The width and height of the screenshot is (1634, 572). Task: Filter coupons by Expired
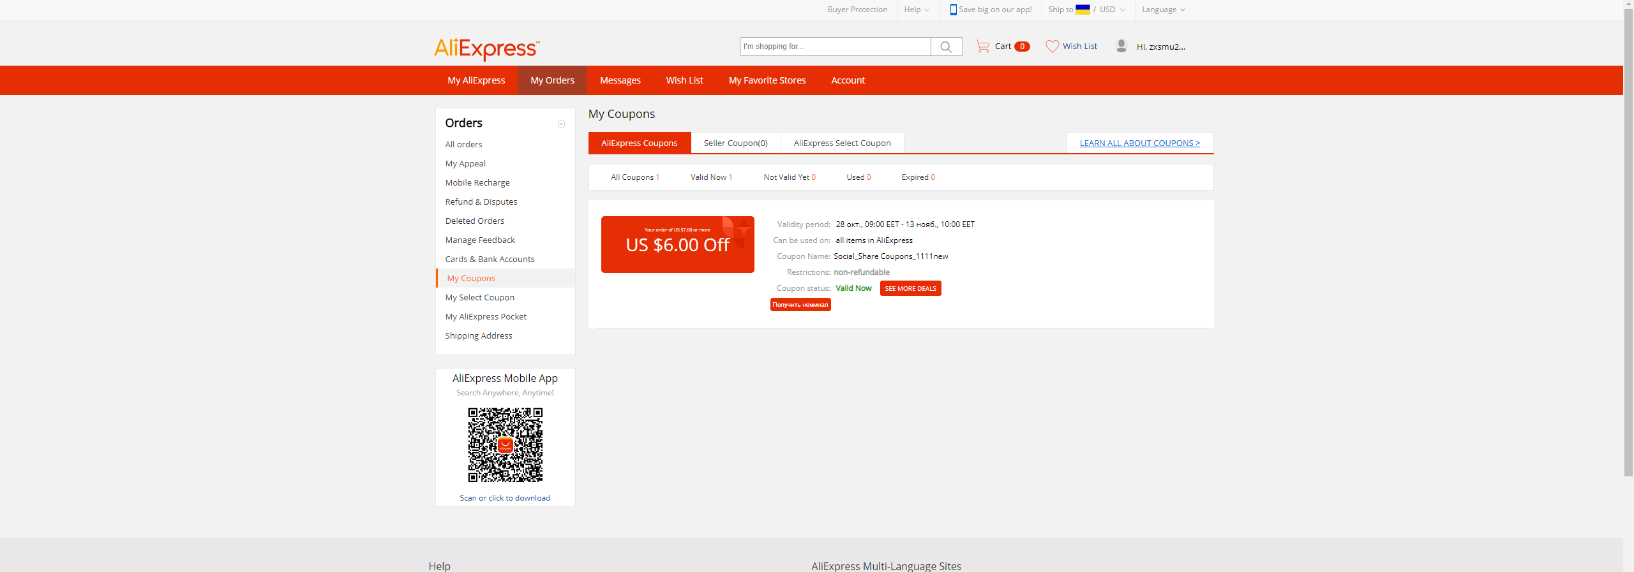(918, 177)
